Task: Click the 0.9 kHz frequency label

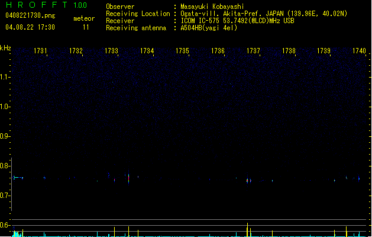Action: pos(5,136)
